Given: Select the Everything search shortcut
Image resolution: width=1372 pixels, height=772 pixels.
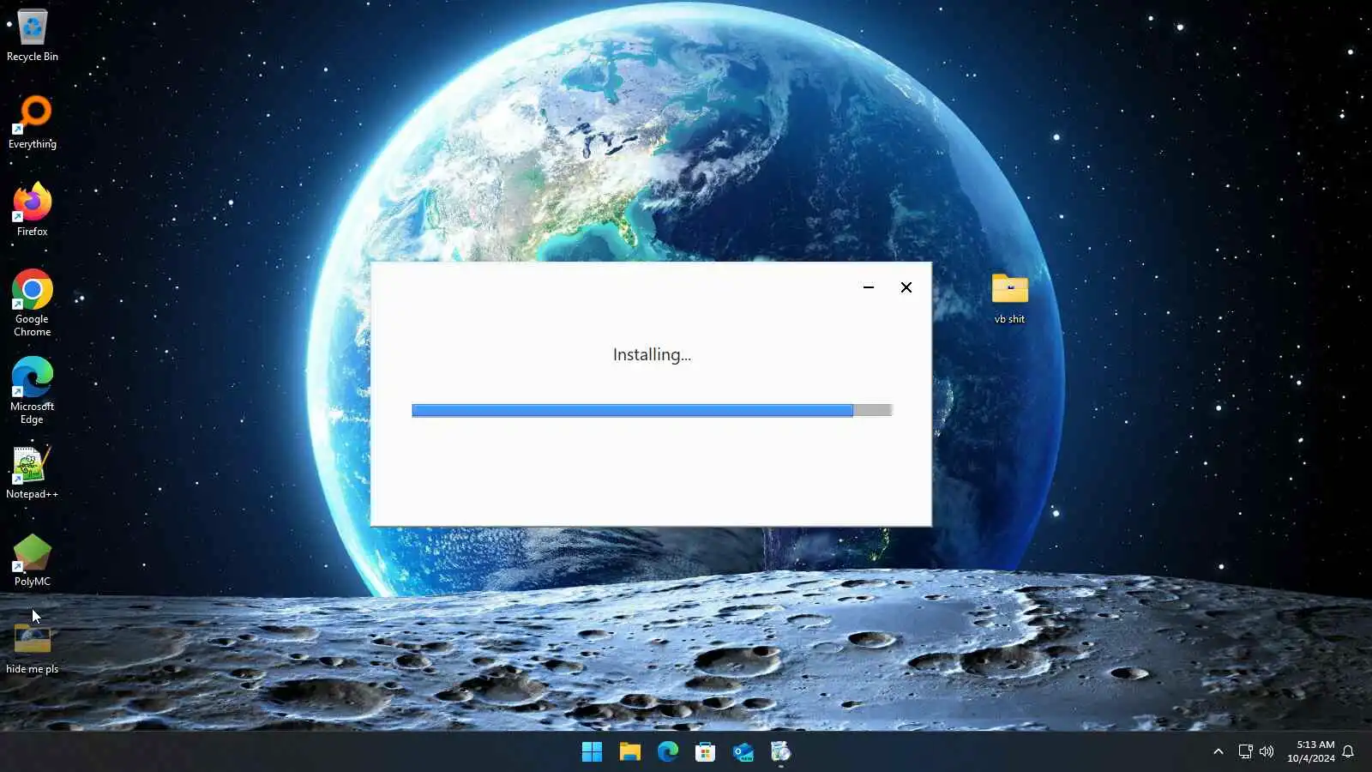Looking at the screenshot, I should point(33,123).
